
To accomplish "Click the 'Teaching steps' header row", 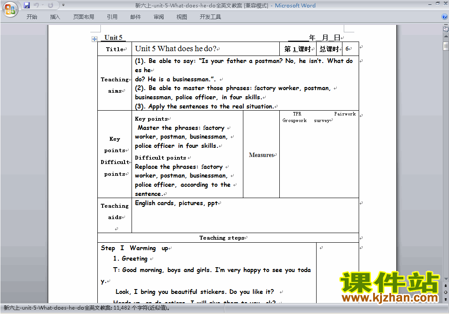I will point(228,238).
